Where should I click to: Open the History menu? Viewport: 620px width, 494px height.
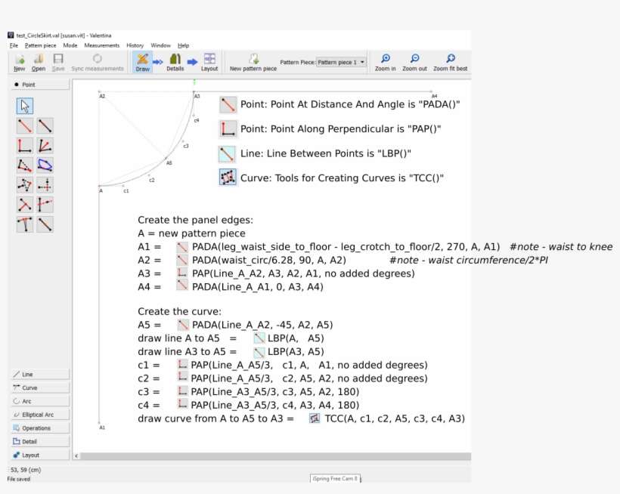coord(135,45)
